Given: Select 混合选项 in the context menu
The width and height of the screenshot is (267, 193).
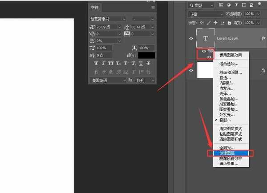Looking at the screenshot, I should pyautogui.click(x=229, y=64).
